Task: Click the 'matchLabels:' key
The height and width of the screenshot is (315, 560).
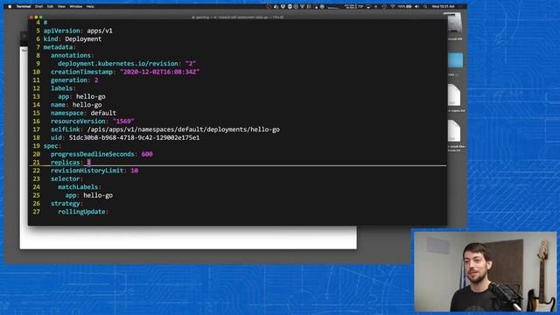Action: click(x=80, y=186)
